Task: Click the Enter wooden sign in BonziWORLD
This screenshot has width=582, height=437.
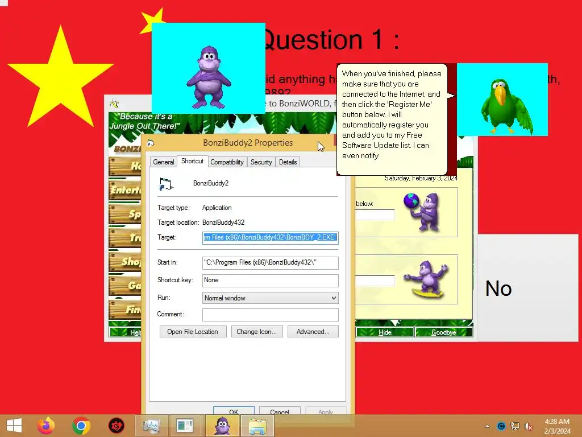Action: pos(124,190)
